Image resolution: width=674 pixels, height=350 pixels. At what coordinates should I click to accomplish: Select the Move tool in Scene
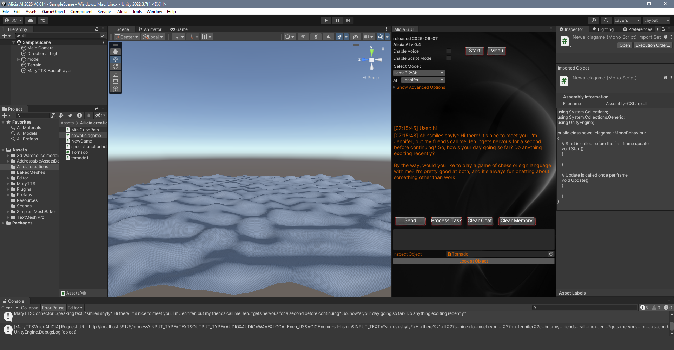coord(115,59)
